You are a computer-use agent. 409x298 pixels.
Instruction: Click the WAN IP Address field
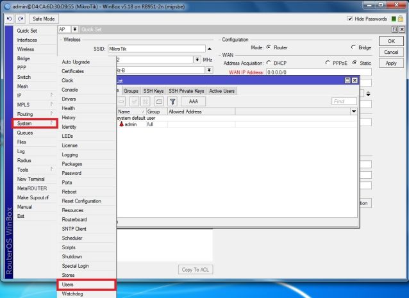click(x=319, y=72)
